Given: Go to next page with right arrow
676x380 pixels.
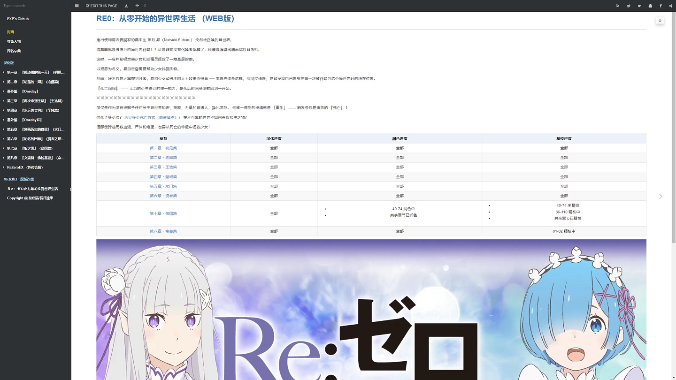Looking at the screenshot, I should [661, 196].
